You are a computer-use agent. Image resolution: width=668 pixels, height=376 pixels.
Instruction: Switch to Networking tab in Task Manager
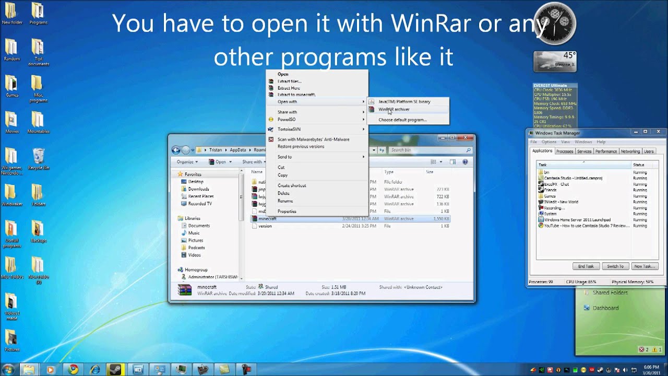(x=630, y=151)
